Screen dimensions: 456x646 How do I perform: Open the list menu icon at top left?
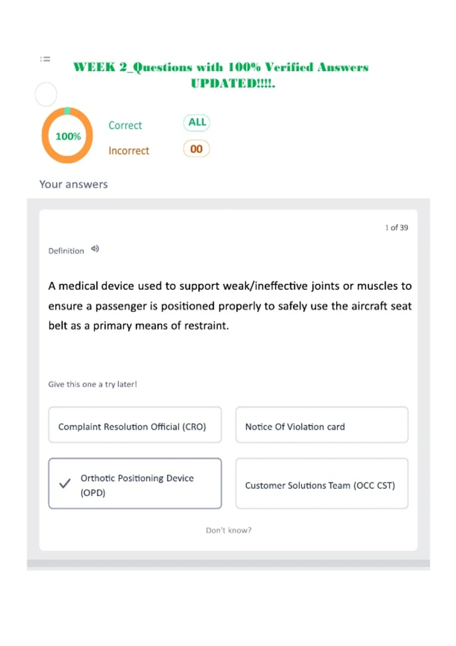45,59
